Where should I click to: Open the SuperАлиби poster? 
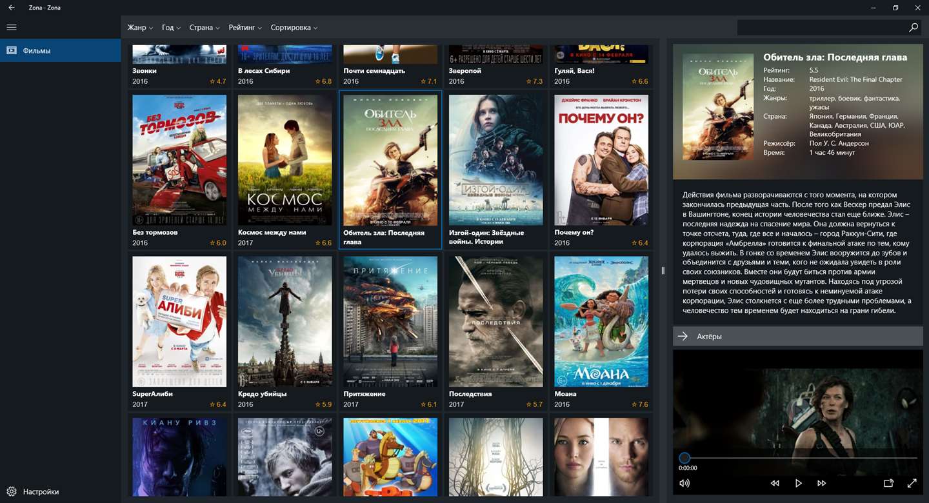[179, 321]
